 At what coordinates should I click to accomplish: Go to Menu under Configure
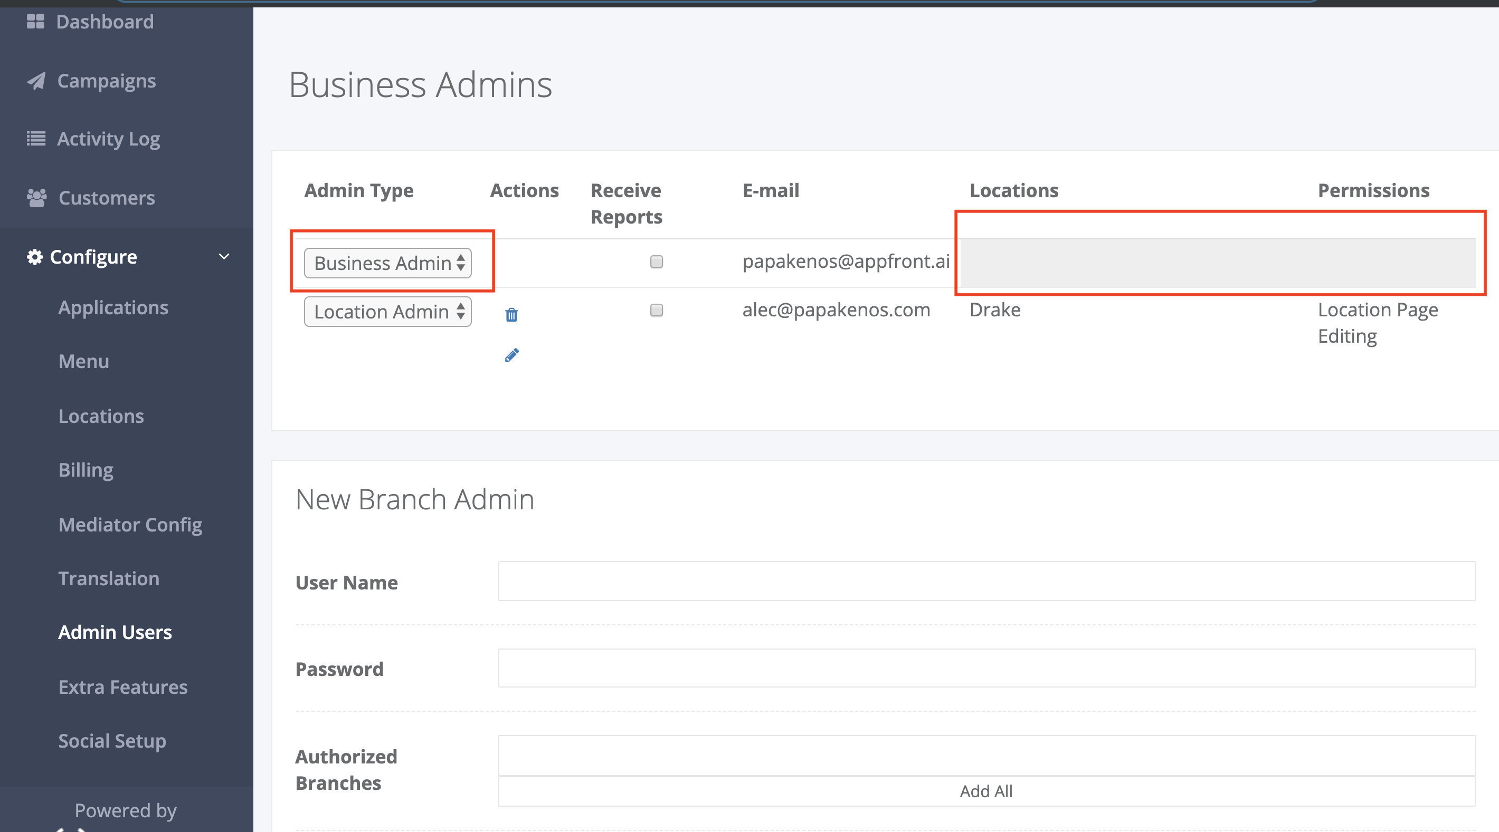coord(84,361)
